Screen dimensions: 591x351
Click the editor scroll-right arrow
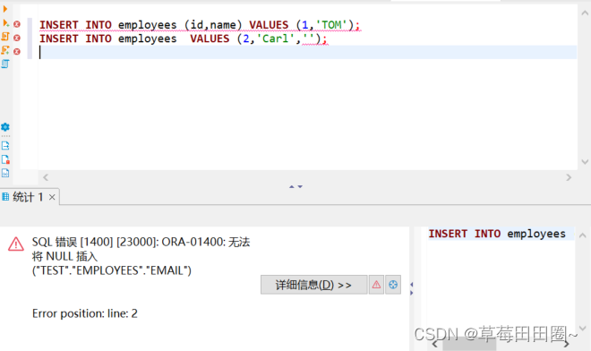[569, 177]
